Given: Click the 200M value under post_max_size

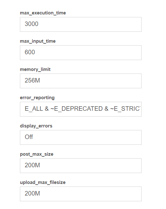Looking at the screenshot, I should click(32, 165).
